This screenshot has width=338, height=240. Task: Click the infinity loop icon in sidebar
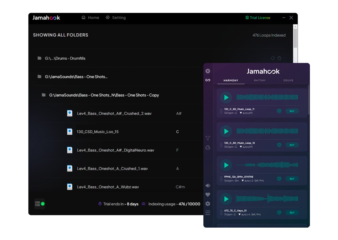[208, 80]
